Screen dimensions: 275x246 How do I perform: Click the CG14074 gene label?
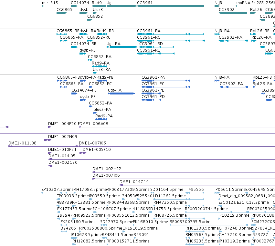point(80,3)
